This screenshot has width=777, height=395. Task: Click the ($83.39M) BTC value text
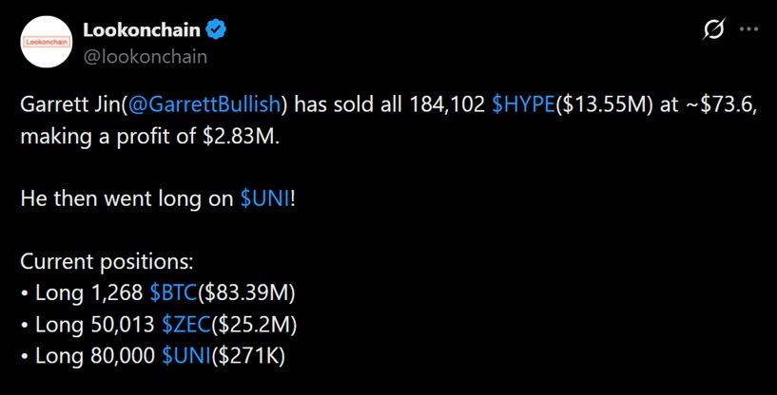[245, 293]
